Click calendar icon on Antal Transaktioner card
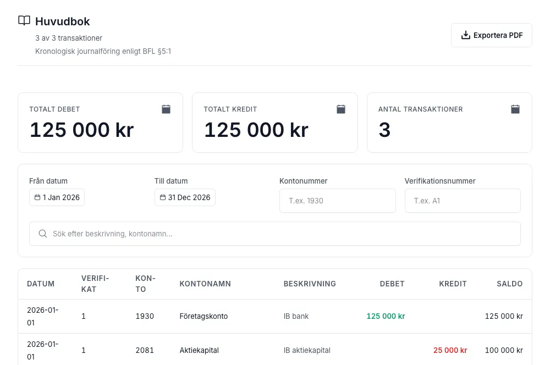This screenshot has width=550, height=365. click(x=515, y=109)
